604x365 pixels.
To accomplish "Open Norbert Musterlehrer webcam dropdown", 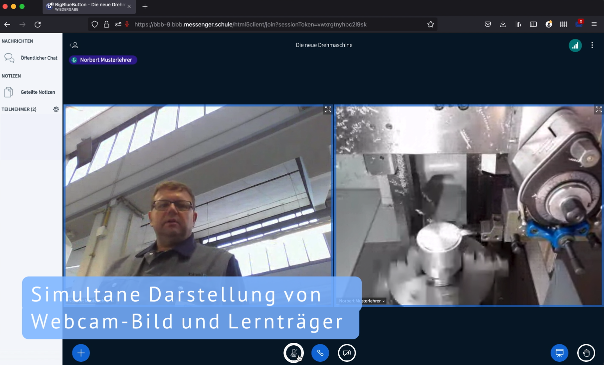I will point(362,301).
